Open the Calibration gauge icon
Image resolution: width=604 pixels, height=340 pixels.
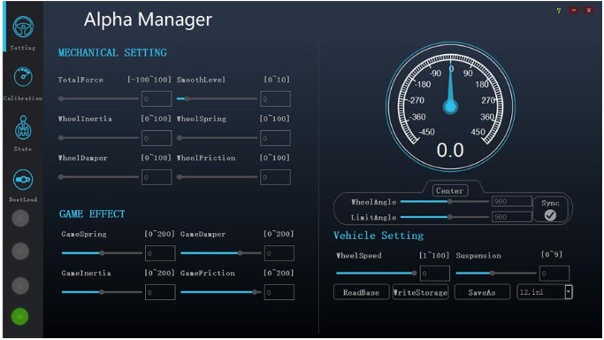point(23,77)
